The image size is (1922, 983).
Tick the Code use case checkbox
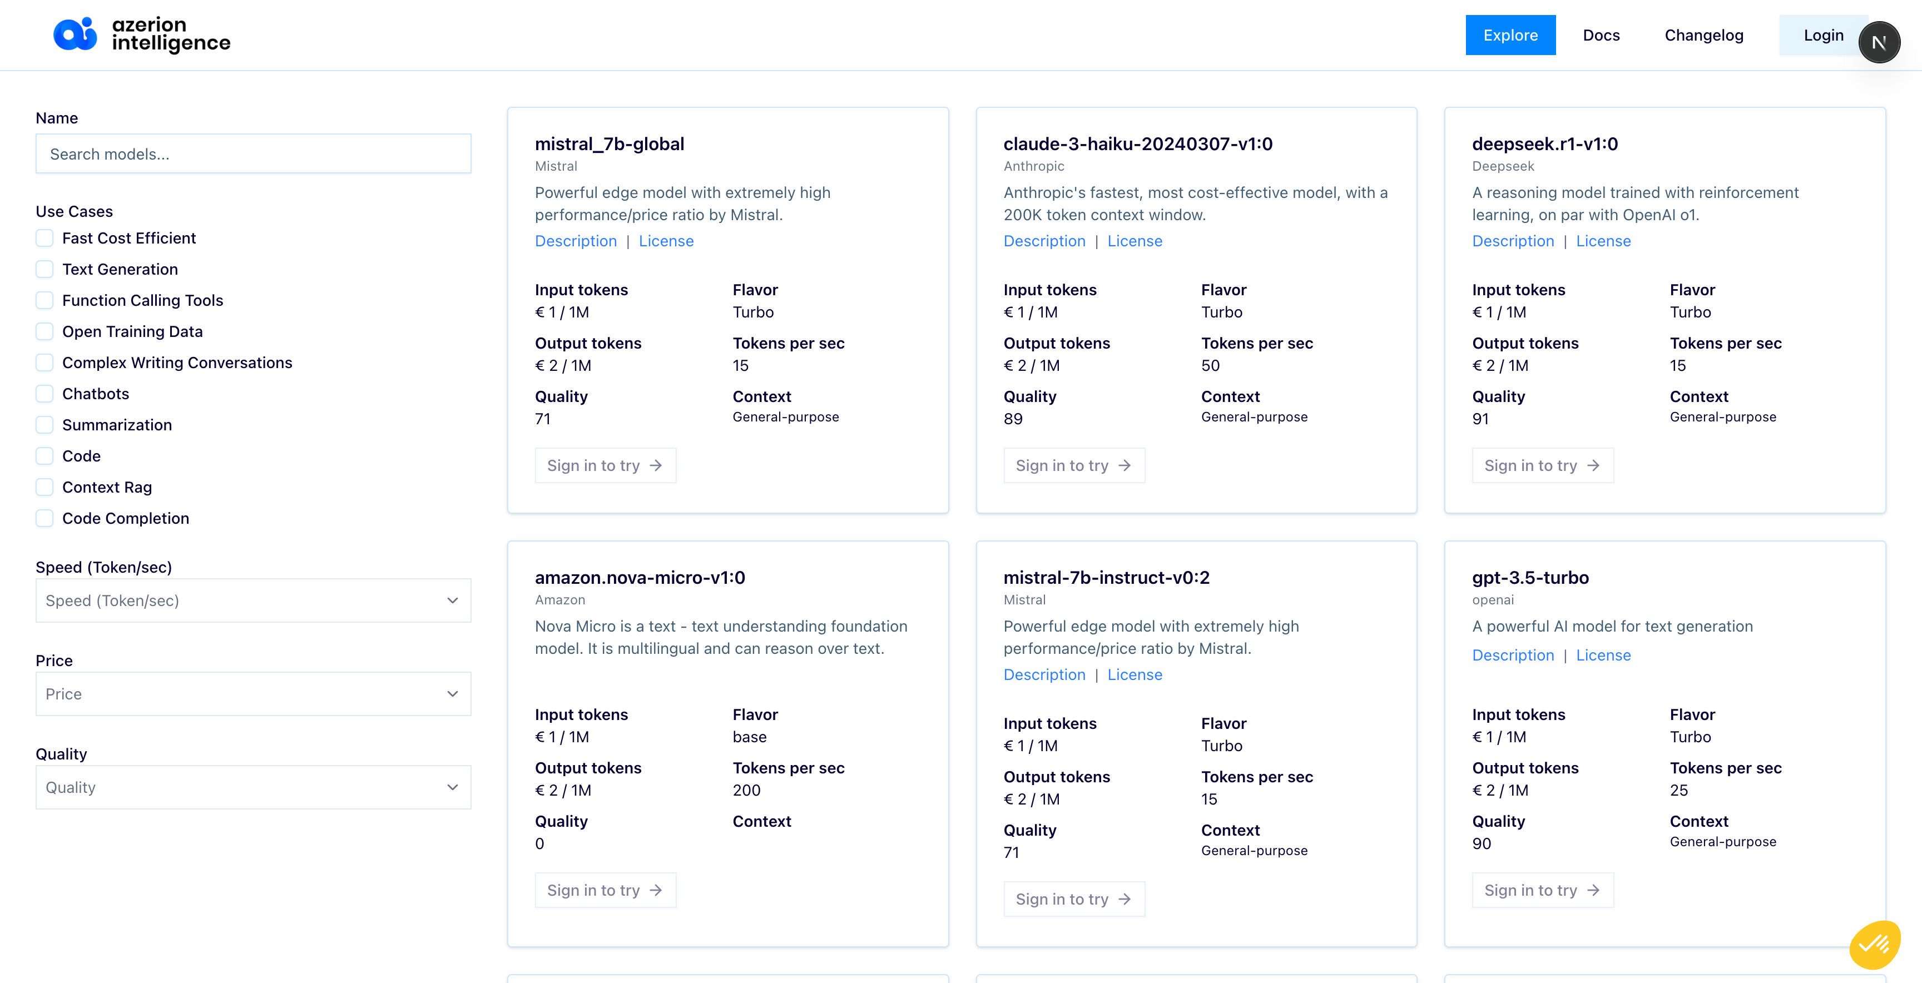click(x=44, y=456)
